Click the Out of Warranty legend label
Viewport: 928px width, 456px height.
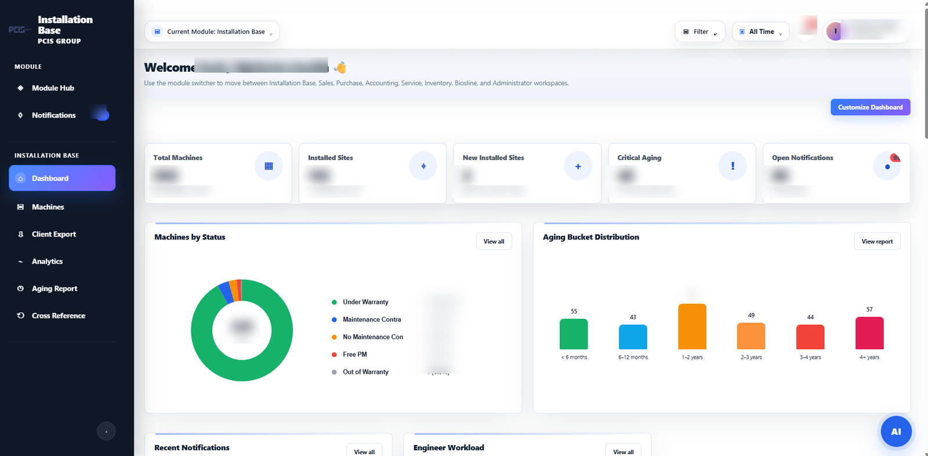coord(365,372)
